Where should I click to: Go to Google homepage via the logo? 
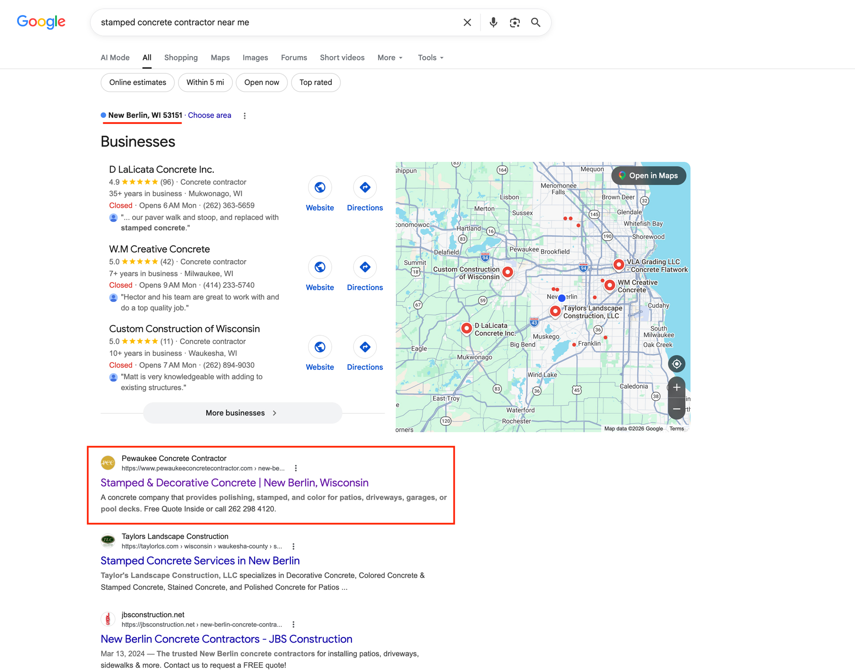point(41,22)
